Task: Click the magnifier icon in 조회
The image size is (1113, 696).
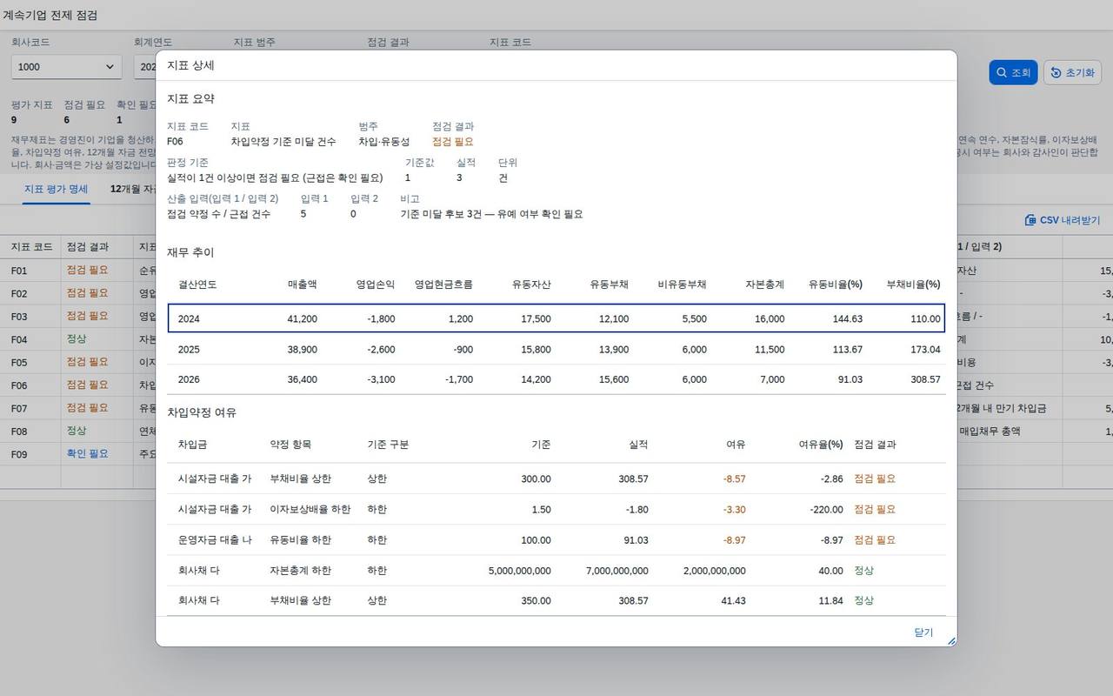Action: 1002,72
